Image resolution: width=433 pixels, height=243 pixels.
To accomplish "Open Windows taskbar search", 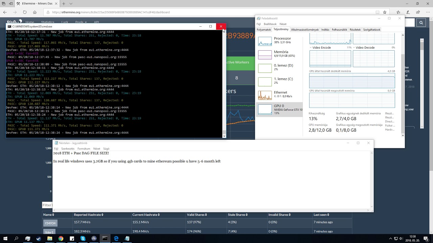I will 16,238.
